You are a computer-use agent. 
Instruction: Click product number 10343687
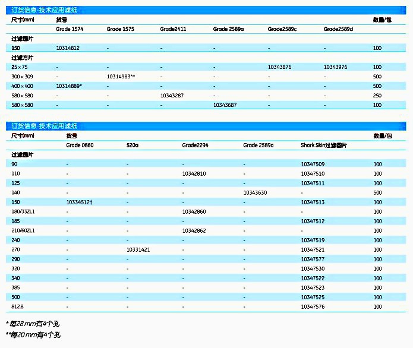pyautogui.click(x=225, y=105)
